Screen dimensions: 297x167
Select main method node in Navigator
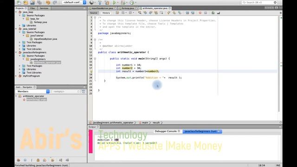coord(37,100)
